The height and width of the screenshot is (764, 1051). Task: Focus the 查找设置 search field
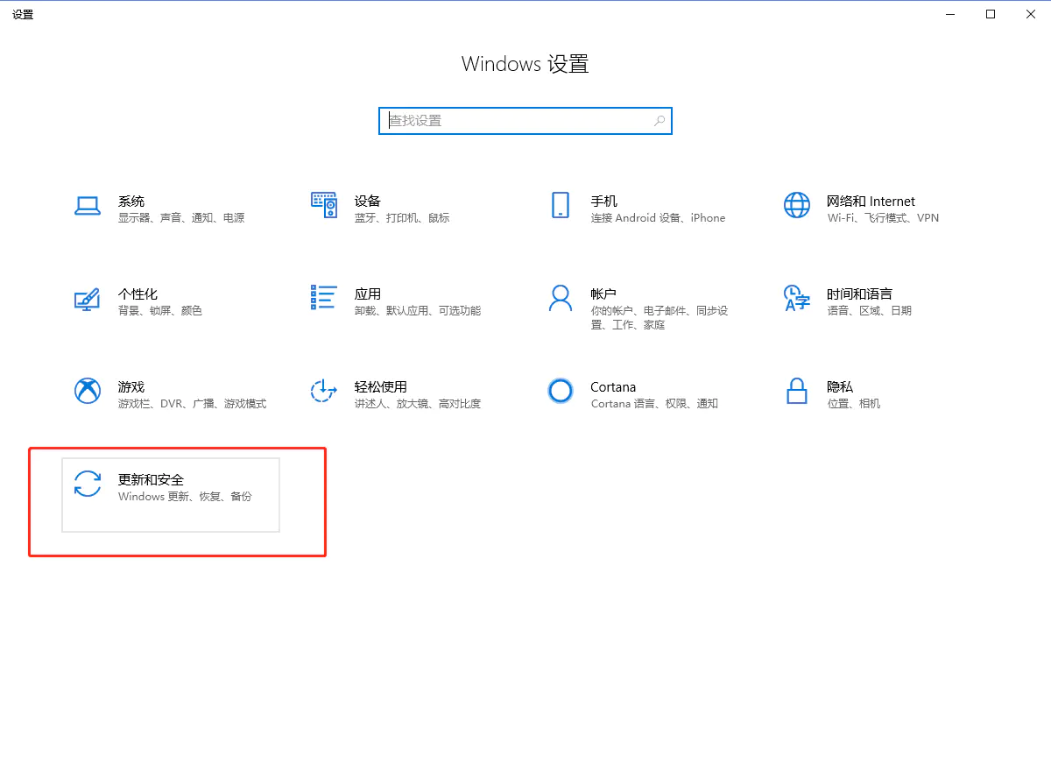(x=525, y=121)
